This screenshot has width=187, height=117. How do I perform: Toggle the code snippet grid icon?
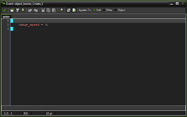click(69, 10)
